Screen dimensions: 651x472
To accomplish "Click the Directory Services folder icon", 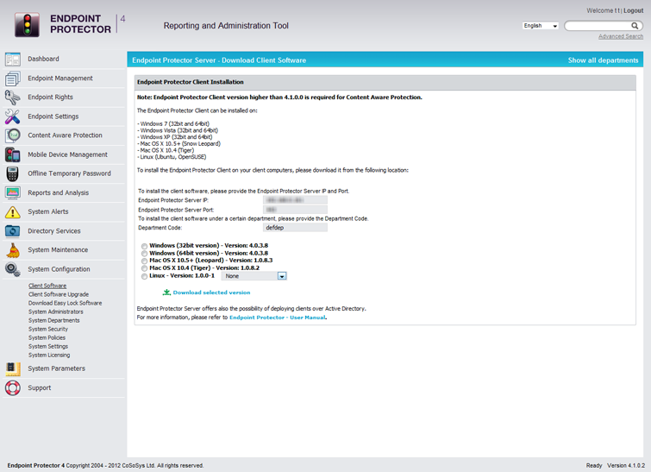I will [12, 231].
